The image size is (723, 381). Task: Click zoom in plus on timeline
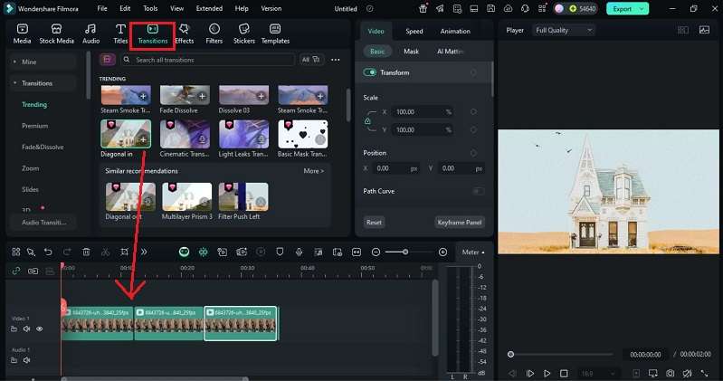(x=442, y=252)
